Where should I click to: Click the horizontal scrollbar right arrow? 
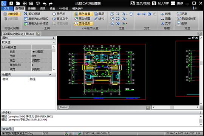(x=198, y=107)
